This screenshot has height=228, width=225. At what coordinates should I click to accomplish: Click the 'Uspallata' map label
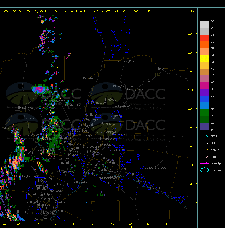coord(25,108)
